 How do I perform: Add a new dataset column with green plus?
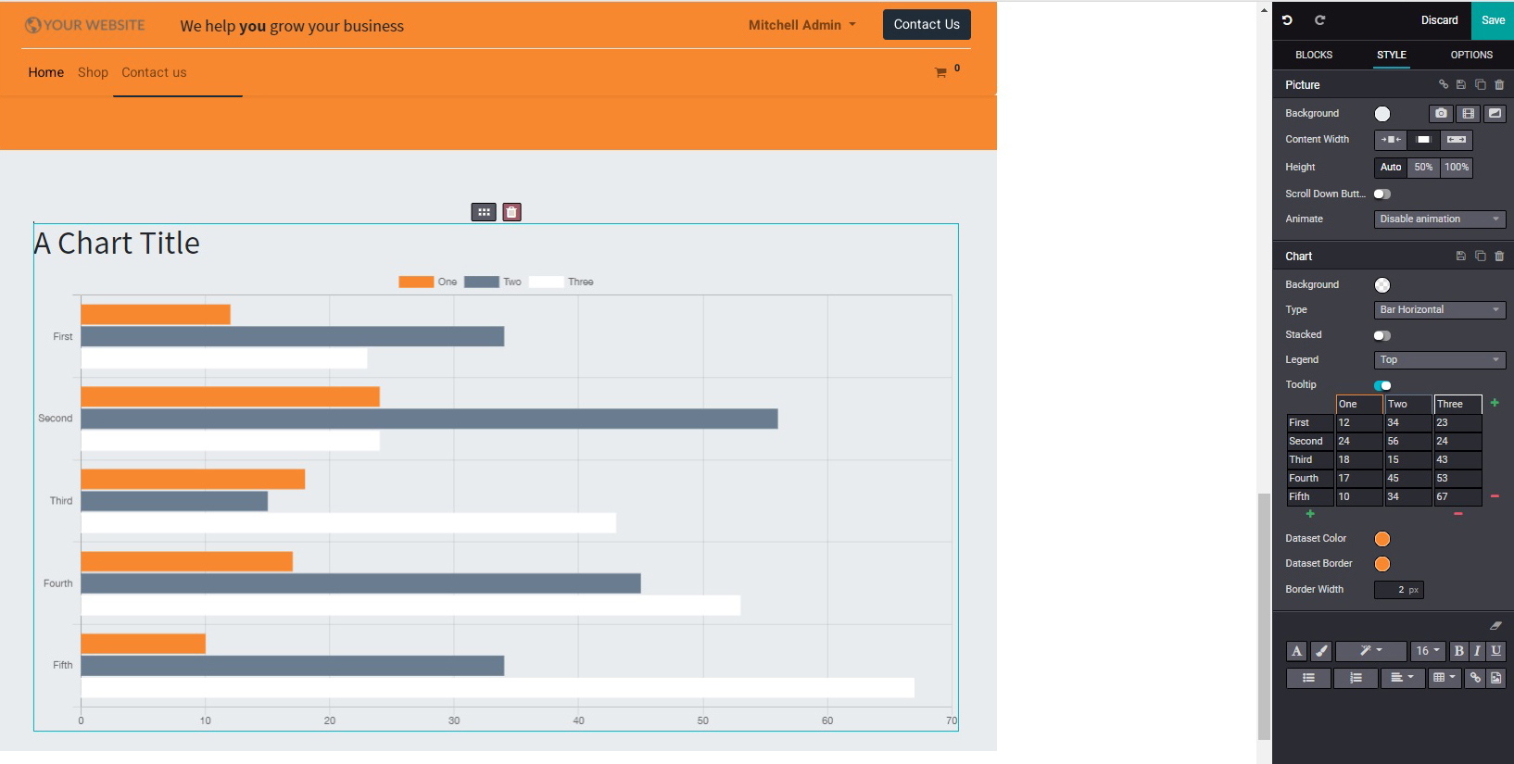click(x=1495, y=403)
